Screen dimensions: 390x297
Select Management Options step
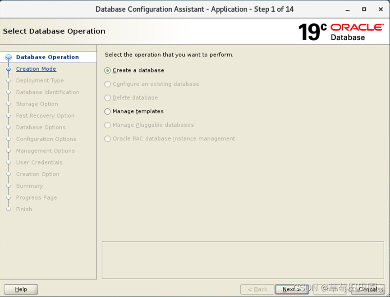coord(46,151)
